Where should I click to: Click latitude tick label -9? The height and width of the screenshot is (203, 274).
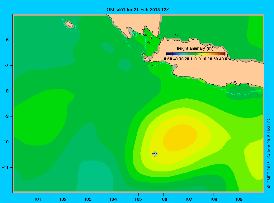(7, 116)
